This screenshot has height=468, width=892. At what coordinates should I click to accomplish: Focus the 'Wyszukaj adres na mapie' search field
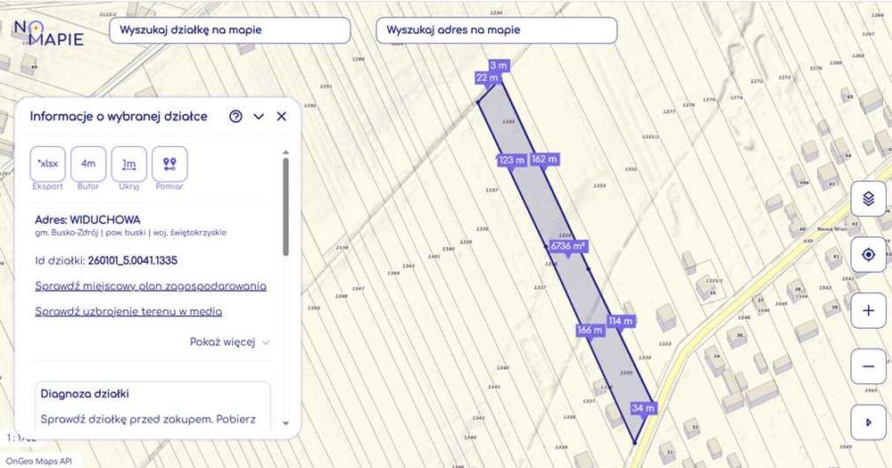pyautogui.click(x=496, y=30)
